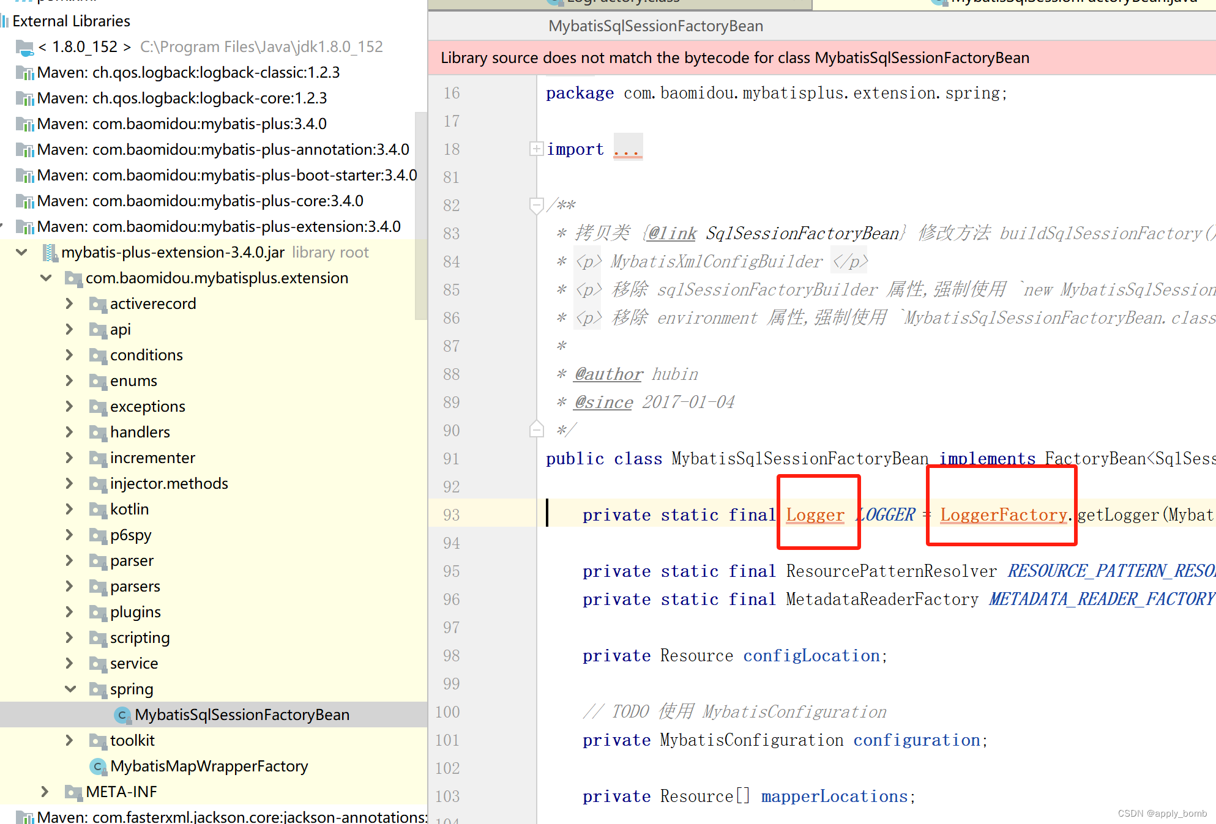Click the library source mismatch warning banner
Viewport: 1216px width, 824px height.
[734, 58]
